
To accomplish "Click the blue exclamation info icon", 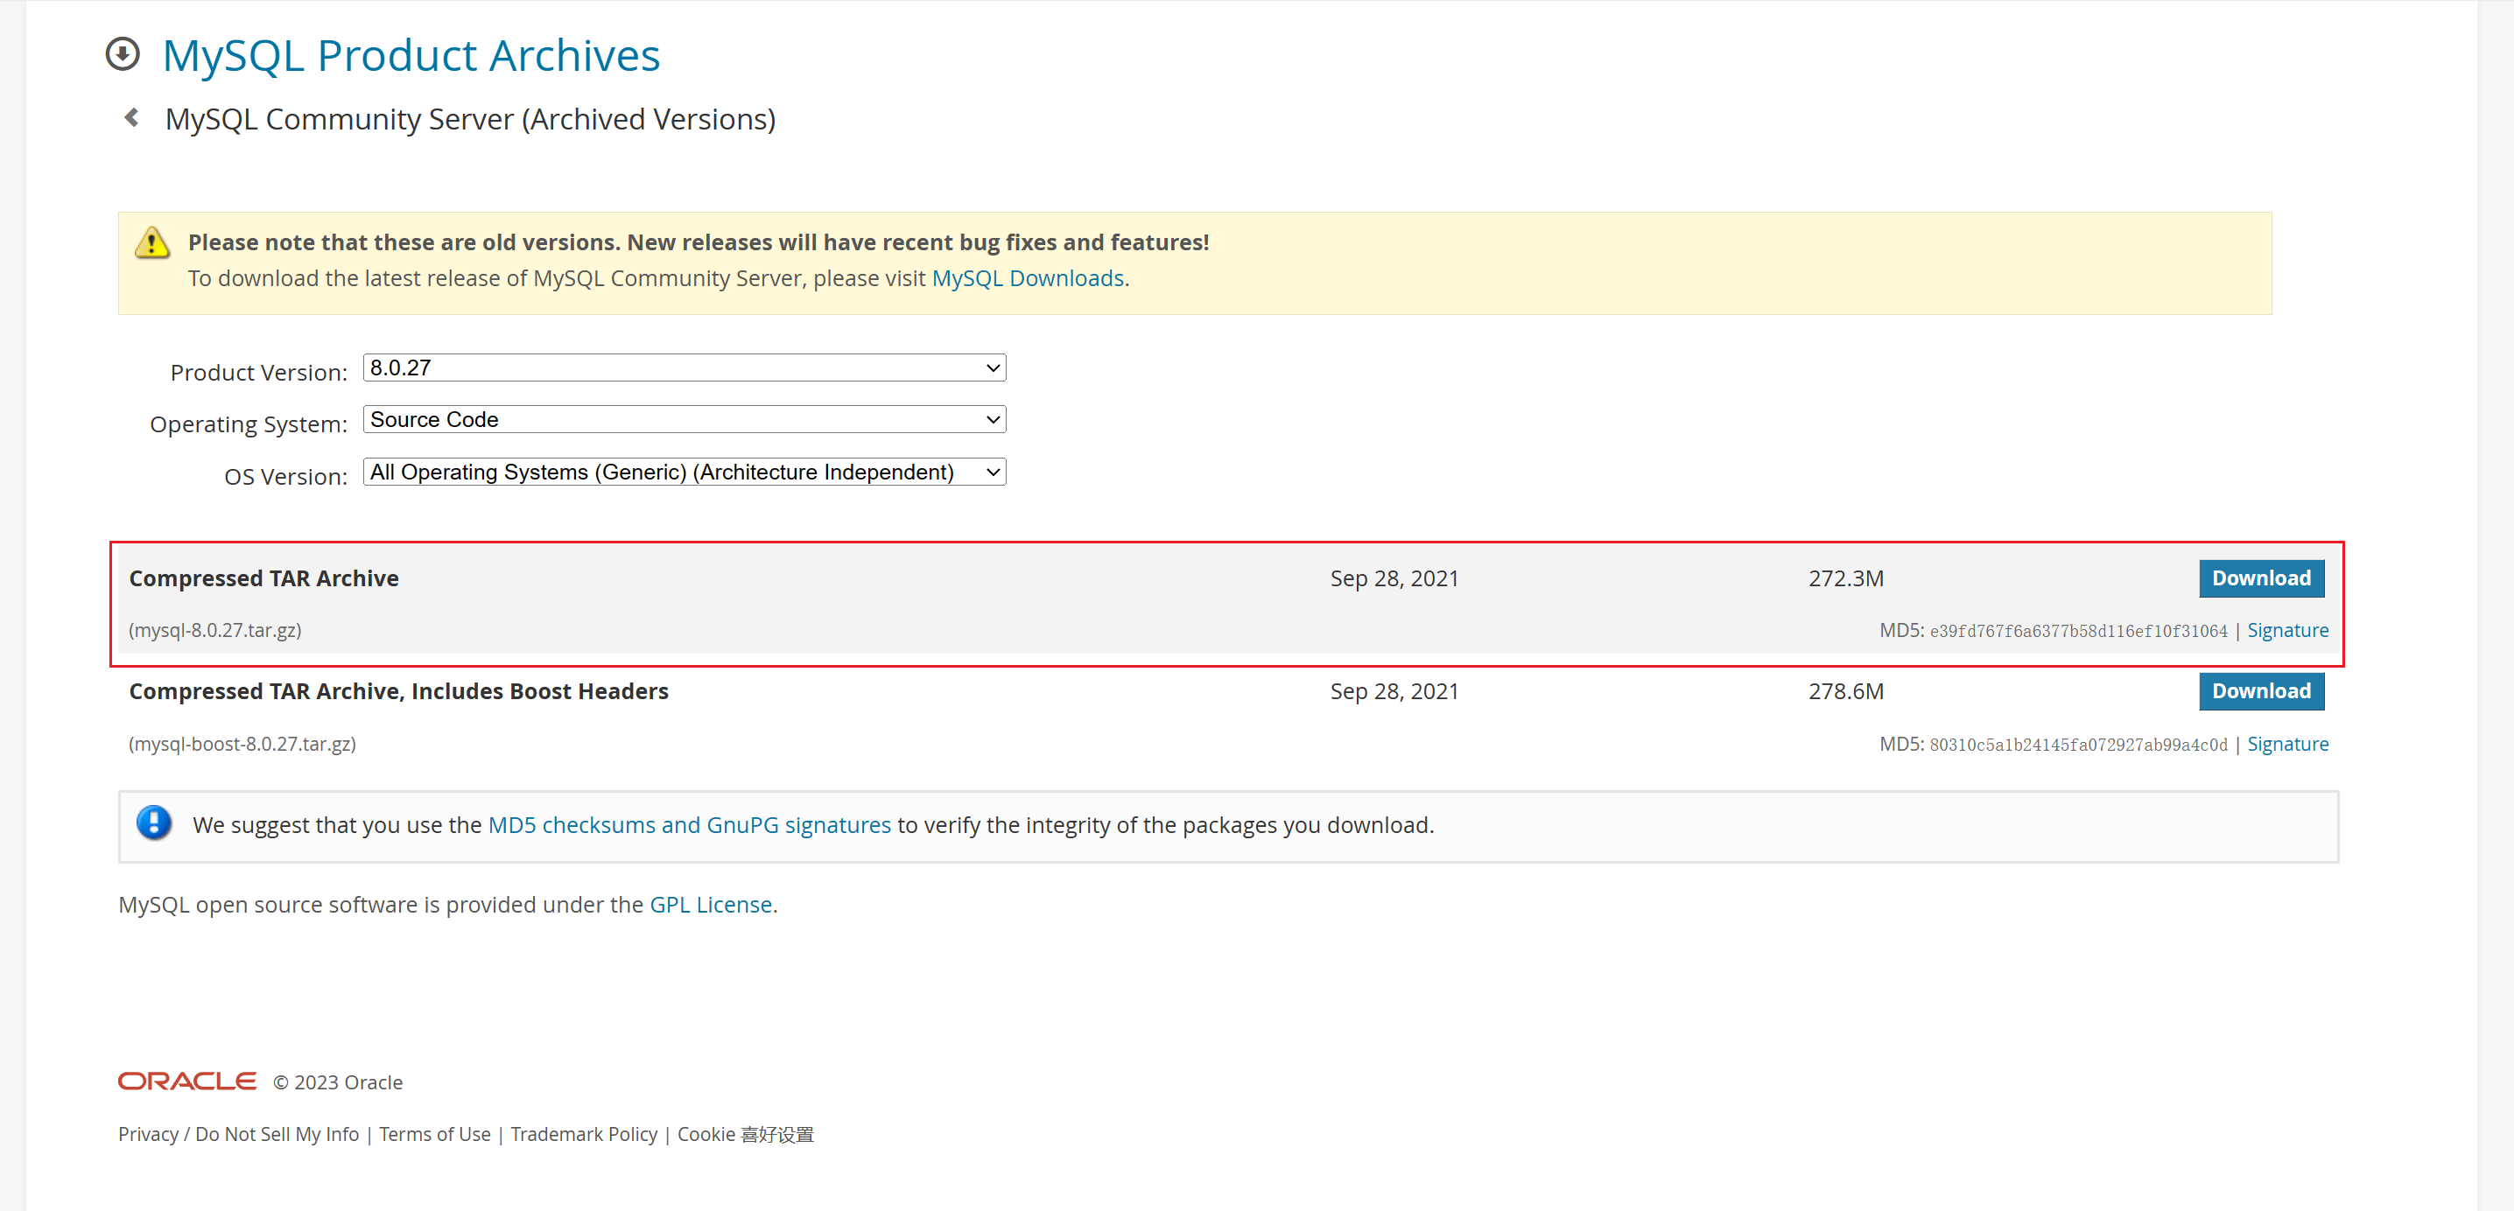I will 154,822.
